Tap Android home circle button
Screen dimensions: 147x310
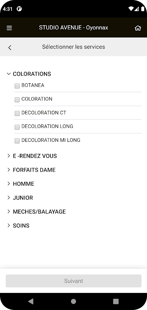click(x=73, y=301)
